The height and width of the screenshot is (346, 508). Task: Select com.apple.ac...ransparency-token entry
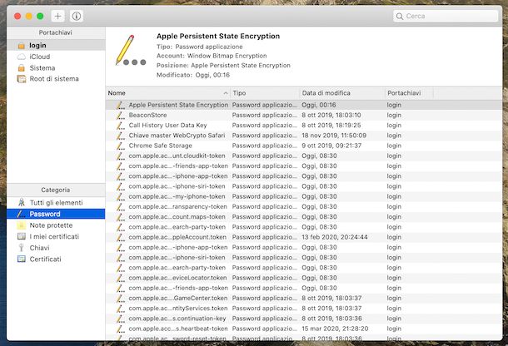(304, 206)
